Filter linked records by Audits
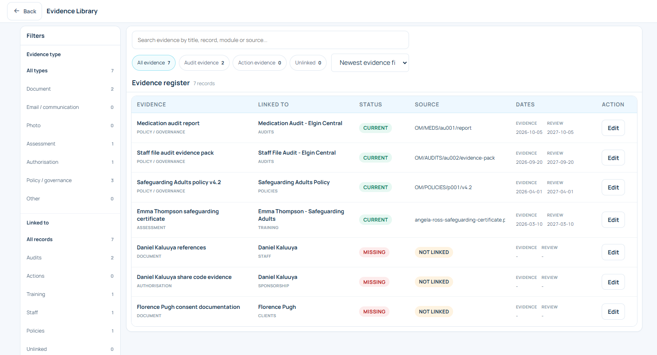657x355 pixels. coord(70,258)
